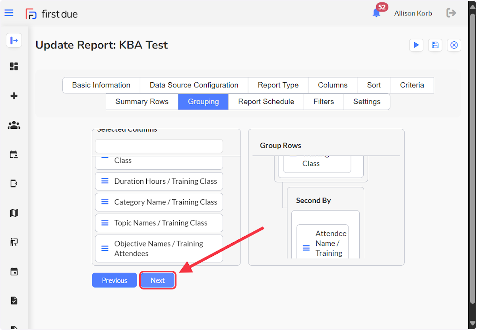Image resolution: width=477 pixels, height=330 pixels.
Task: Click the event calendar icon in sidebar
Action: (x=14, y=272)
